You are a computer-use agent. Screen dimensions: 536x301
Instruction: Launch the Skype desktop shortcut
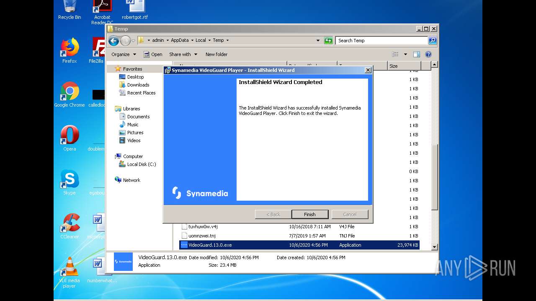click(x=70, y=183)
